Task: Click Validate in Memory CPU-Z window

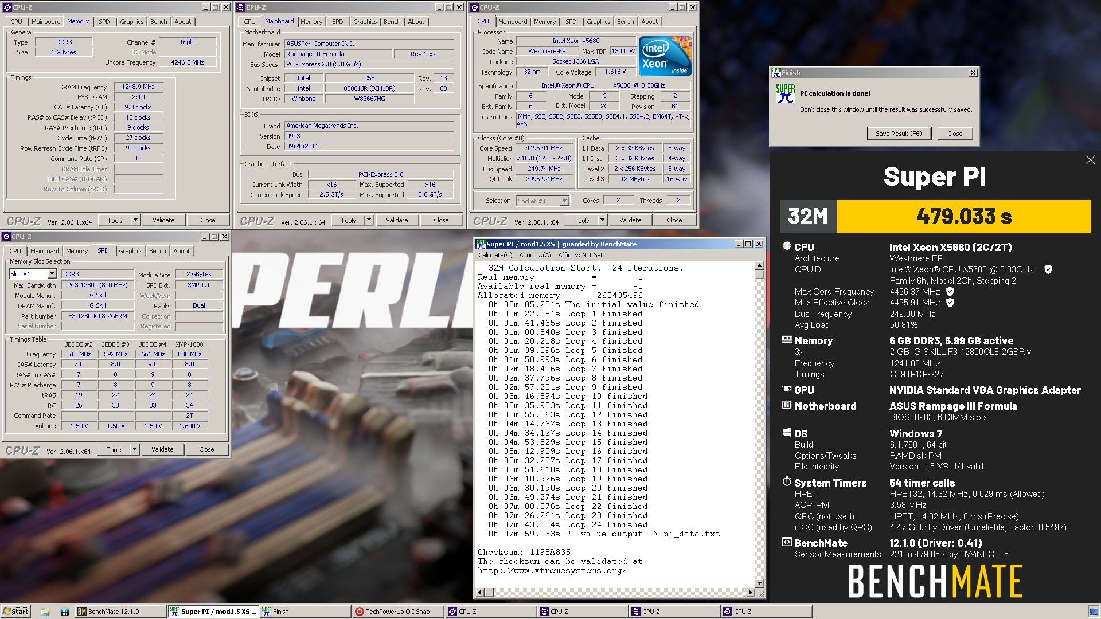Action: coord(163,220)
